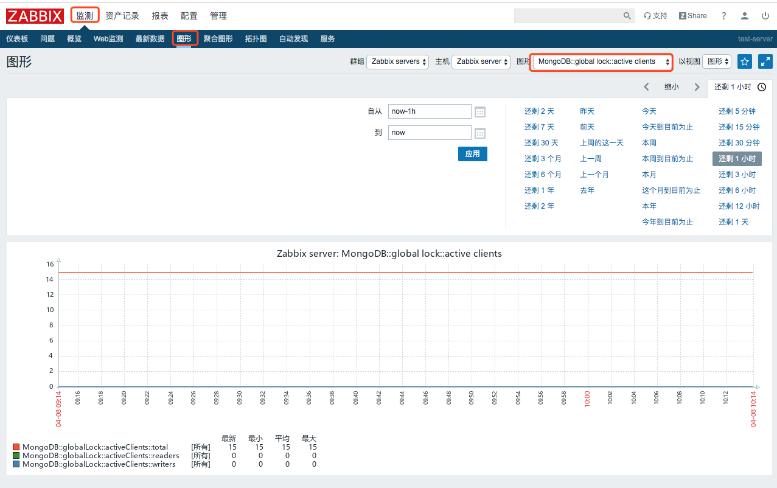Image resolution: width=777 pixels, height=488 pixels.
Task: Select the 还剩 7 天 time range
Action: [539, 127]
